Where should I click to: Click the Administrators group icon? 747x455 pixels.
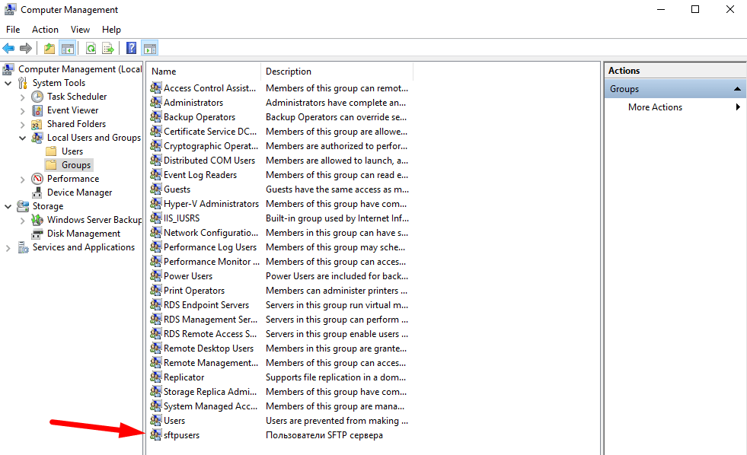click(x=156, y=102)
